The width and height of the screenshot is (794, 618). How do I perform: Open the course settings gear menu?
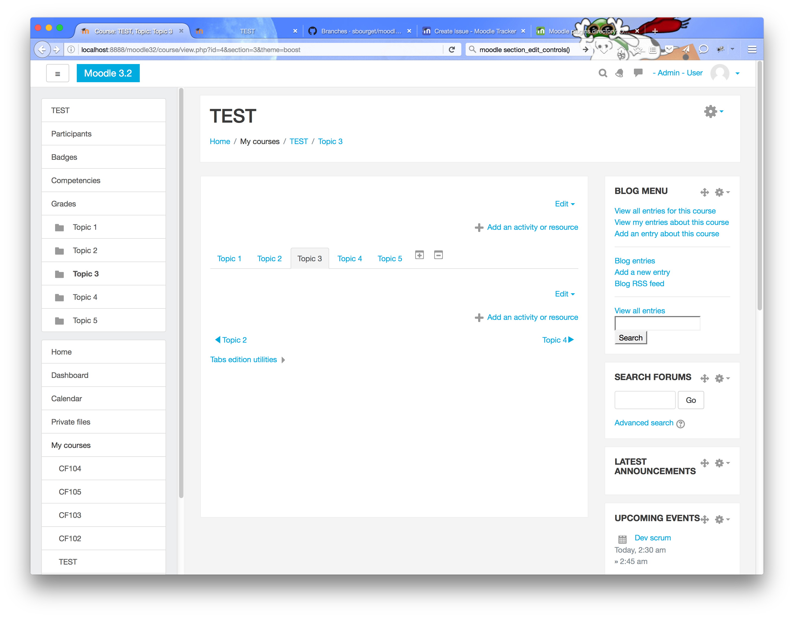tap(714, 111)
